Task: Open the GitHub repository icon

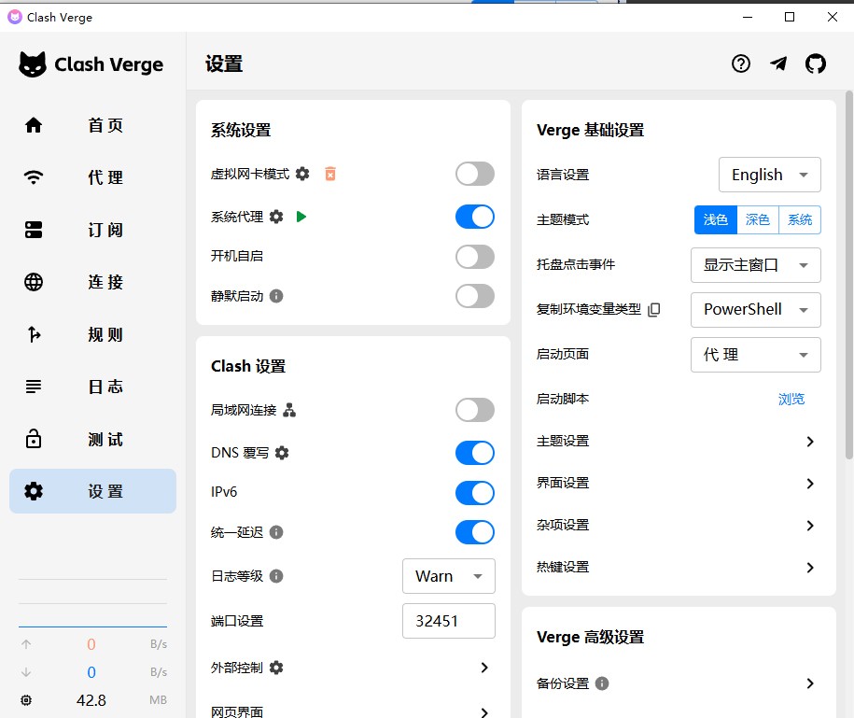Action: pyautogui.click(x=816, y=63)
